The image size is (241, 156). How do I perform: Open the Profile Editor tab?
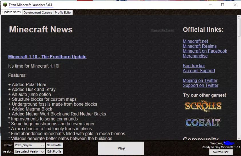click(x=63, y=13)
